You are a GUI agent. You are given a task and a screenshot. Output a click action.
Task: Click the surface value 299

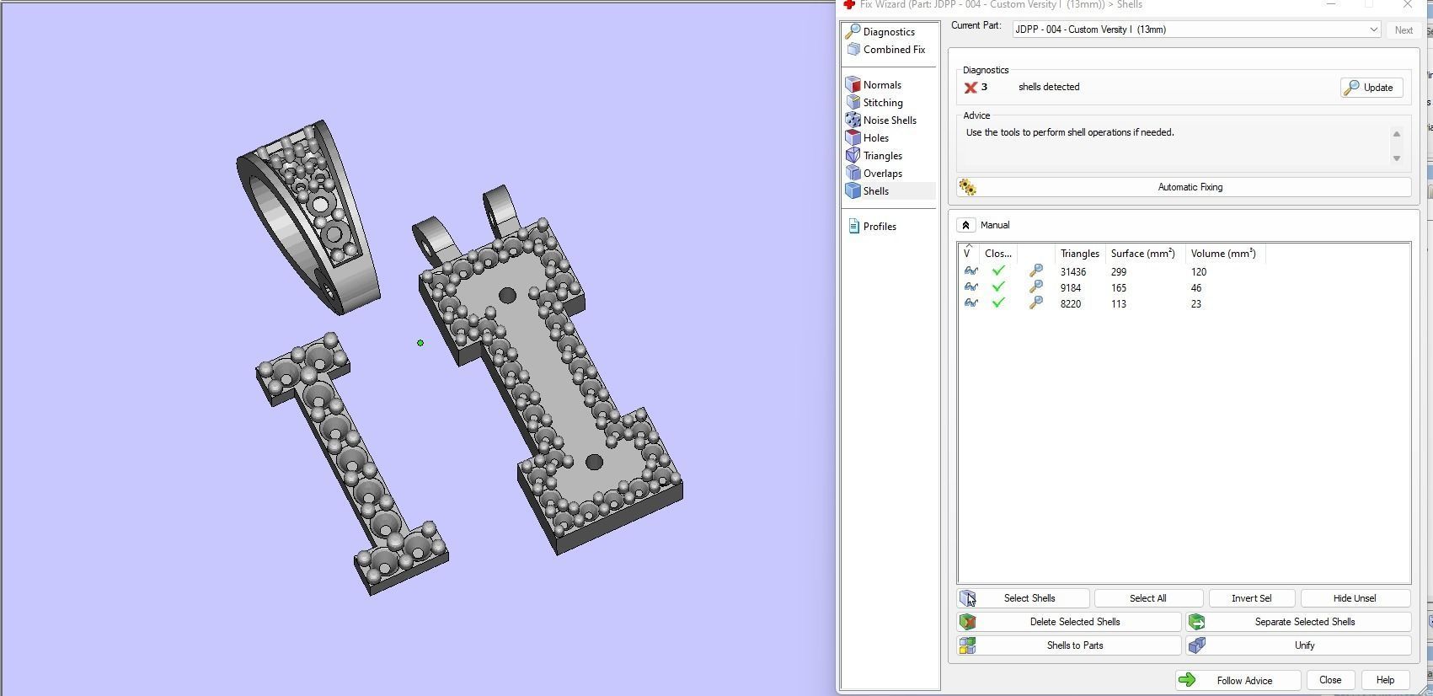pos(1119,272)
